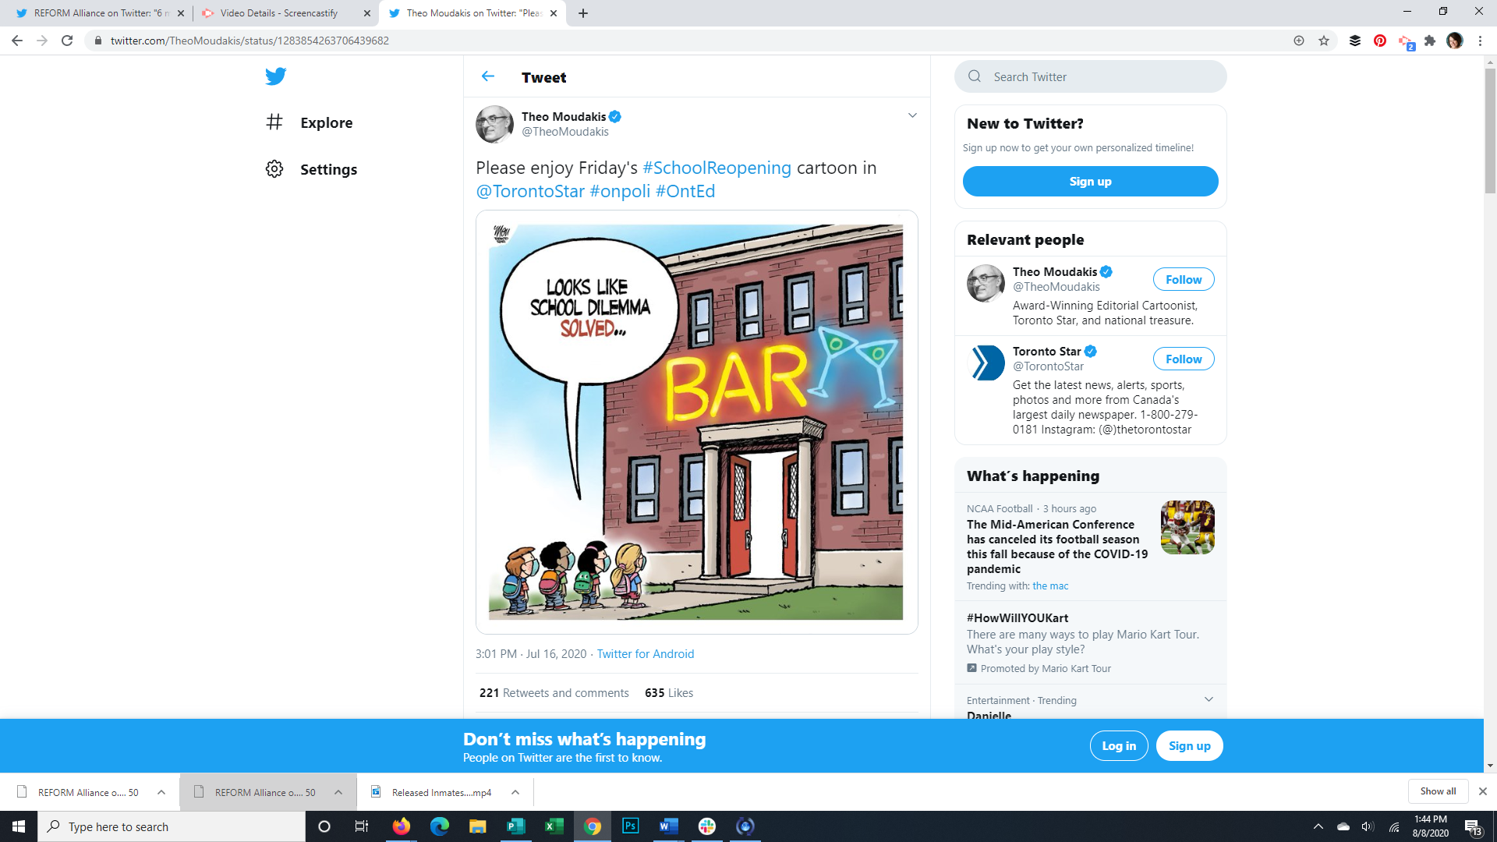The width and height of the screenshot is (1497, 842).
Task: Reload the page with the refresh icon
Action: coord(67,41)
